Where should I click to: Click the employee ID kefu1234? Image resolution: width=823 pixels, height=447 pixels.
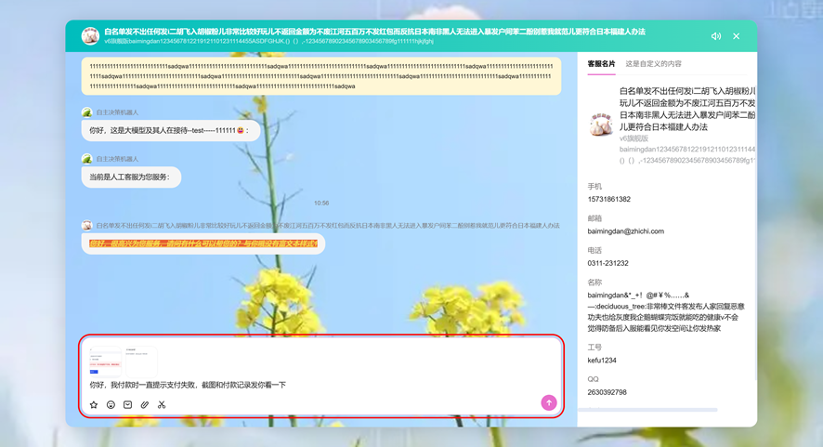click(602, 361)
